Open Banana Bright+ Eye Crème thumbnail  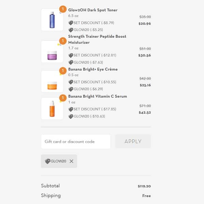pyautogui.click(x=52, y=82)
